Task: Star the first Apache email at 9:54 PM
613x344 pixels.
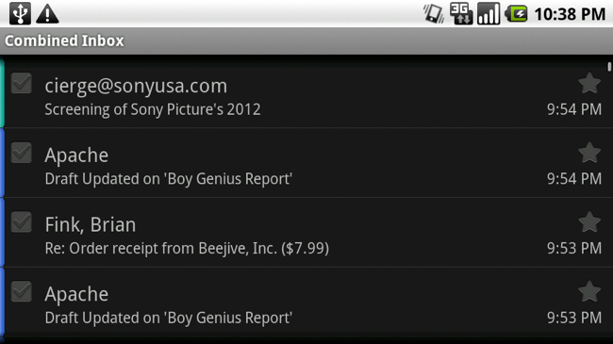Action: pos(589,152)
